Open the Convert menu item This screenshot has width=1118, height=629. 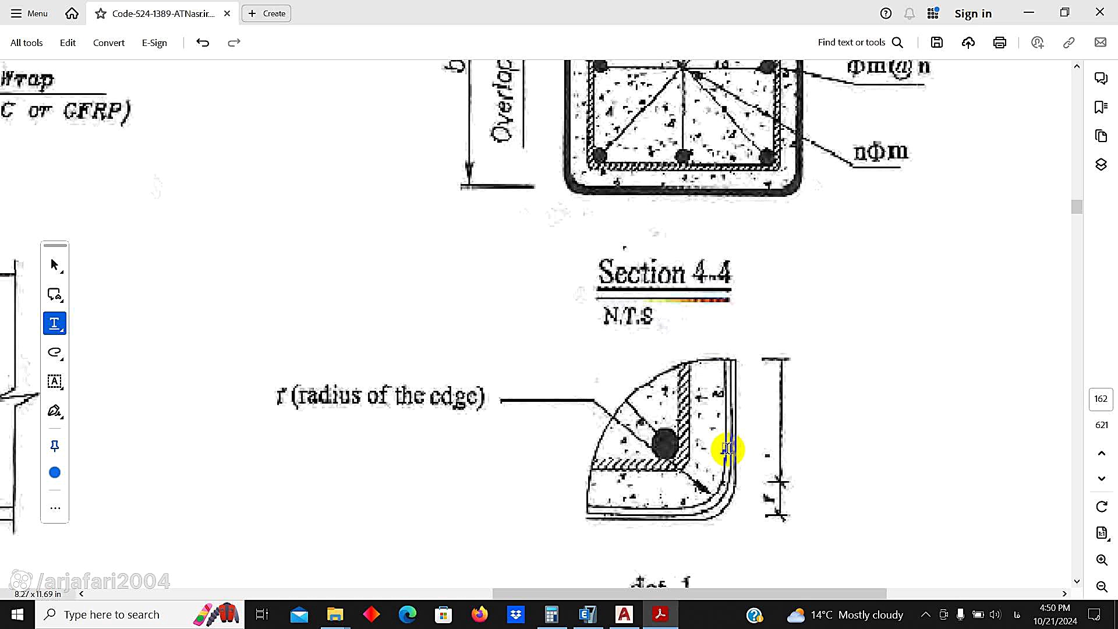pos(109,43)
